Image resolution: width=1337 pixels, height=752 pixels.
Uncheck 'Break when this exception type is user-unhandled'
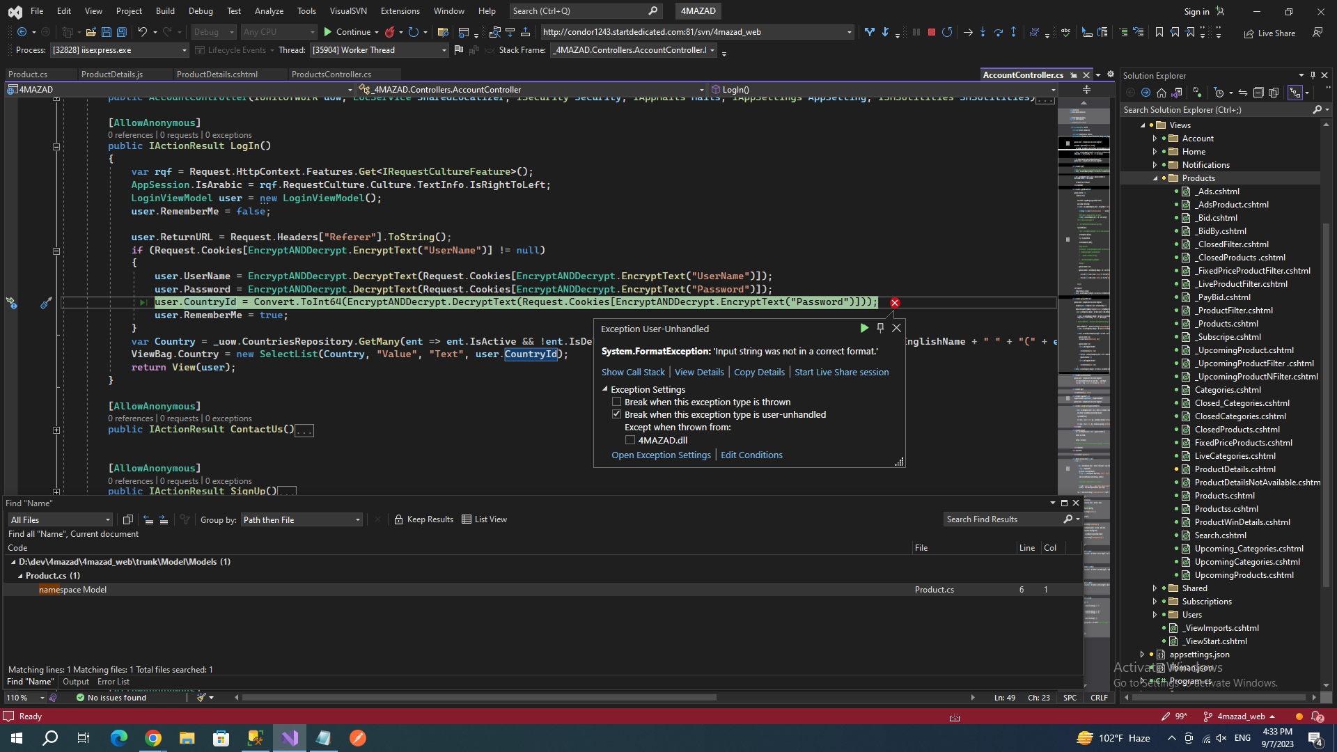click(616, 414)
